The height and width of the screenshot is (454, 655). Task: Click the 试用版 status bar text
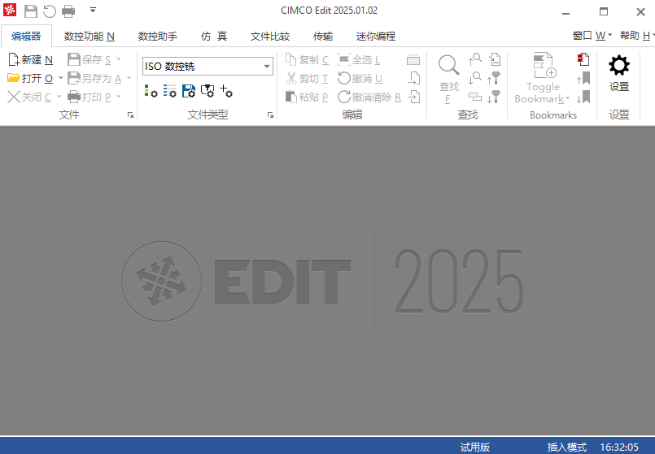click(x=475, y=447)
